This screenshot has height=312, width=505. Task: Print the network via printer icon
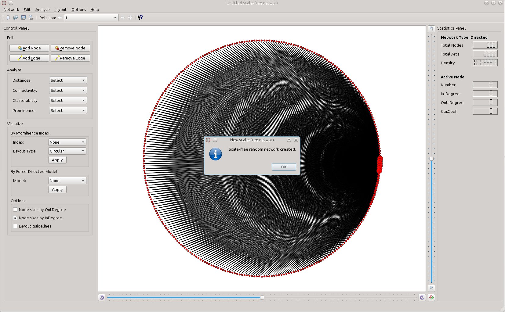[x=31, y=18]
